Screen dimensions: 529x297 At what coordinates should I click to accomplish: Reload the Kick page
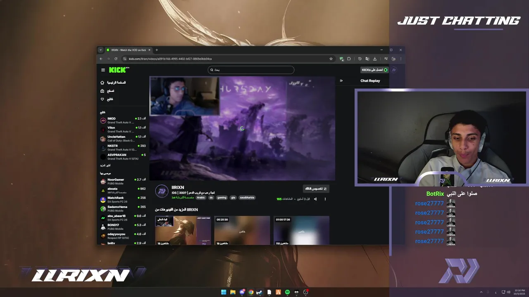coord(116,59)
